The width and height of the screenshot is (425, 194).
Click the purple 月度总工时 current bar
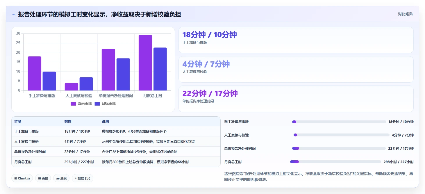click(145, 63)
